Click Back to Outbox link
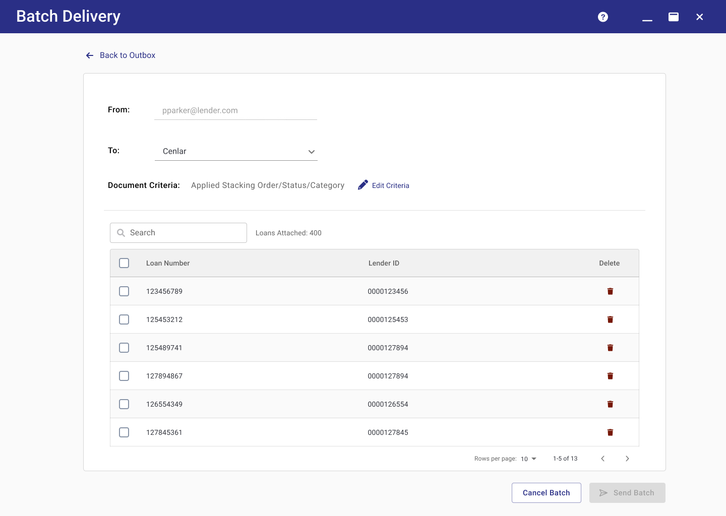Screen dimensions: 726x516 (128, 55)
